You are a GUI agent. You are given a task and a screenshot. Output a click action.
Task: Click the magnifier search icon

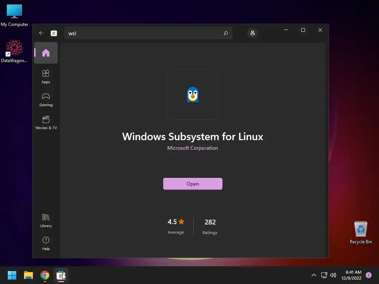pyautogui.click(x=226, y=33)
